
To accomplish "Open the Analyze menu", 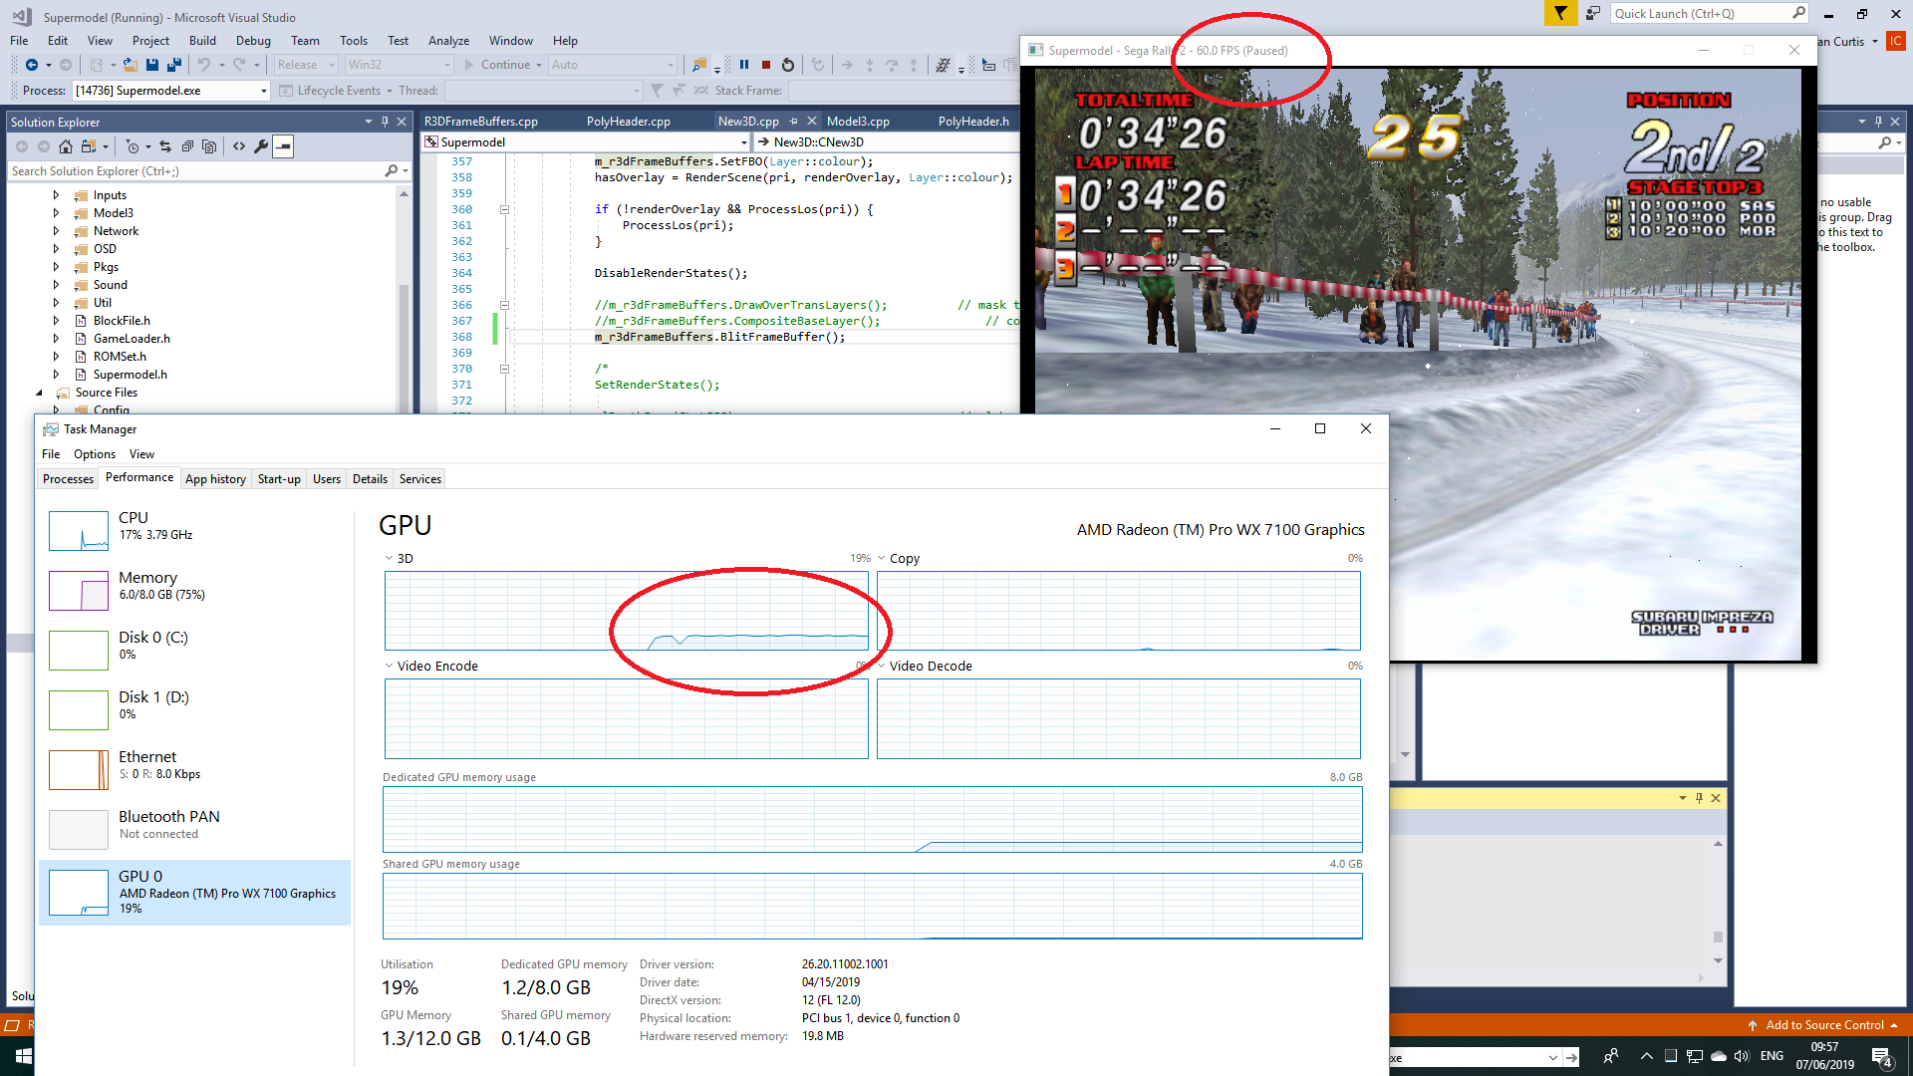I will click(x=448, y=41).
